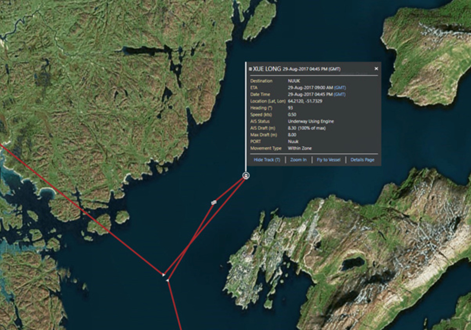Click the Destination value NUUK
471x330 pixels.
pyautogui.click(x=294, y=81)
